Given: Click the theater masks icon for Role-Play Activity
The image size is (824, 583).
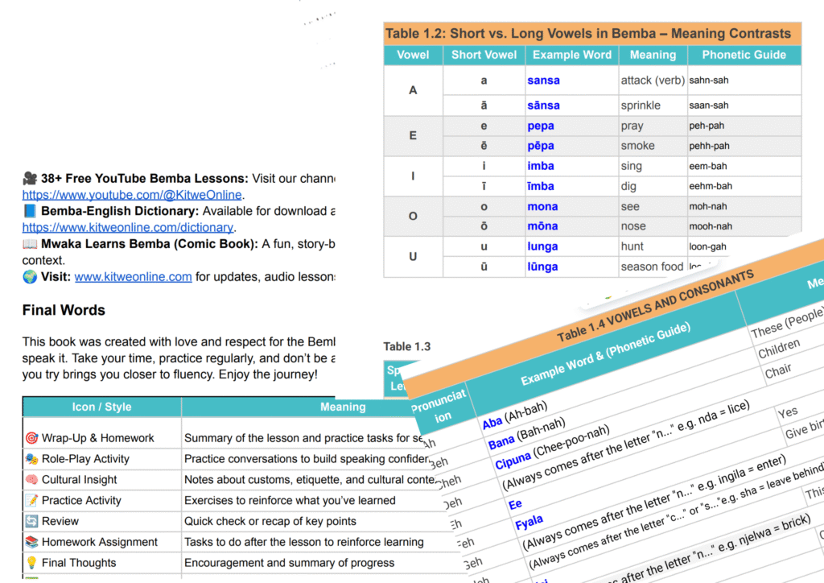Looking at the screenshot, I should tap(32, 459).
